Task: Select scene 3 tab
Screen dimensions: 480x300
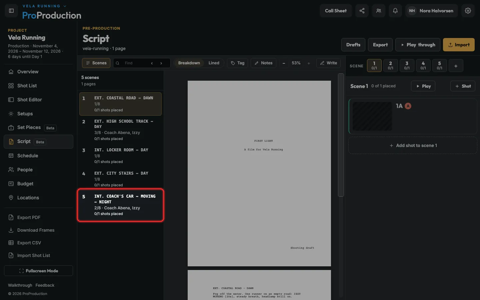Action: coord(407,65)
